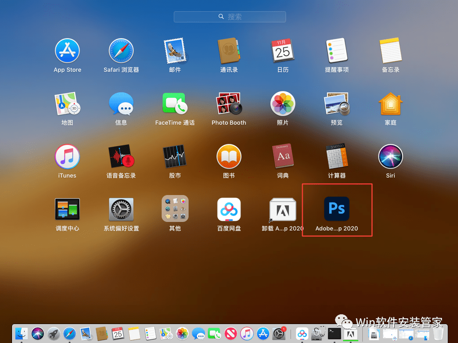Open Notes pad in the Dock
Viewport: 458px width, 343px height.
click(134, 334)
